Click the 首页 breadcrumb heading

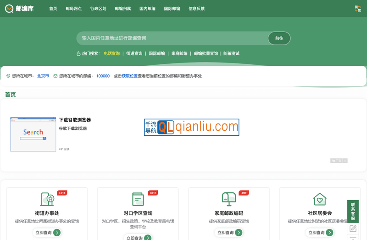(x=10, y=95)
